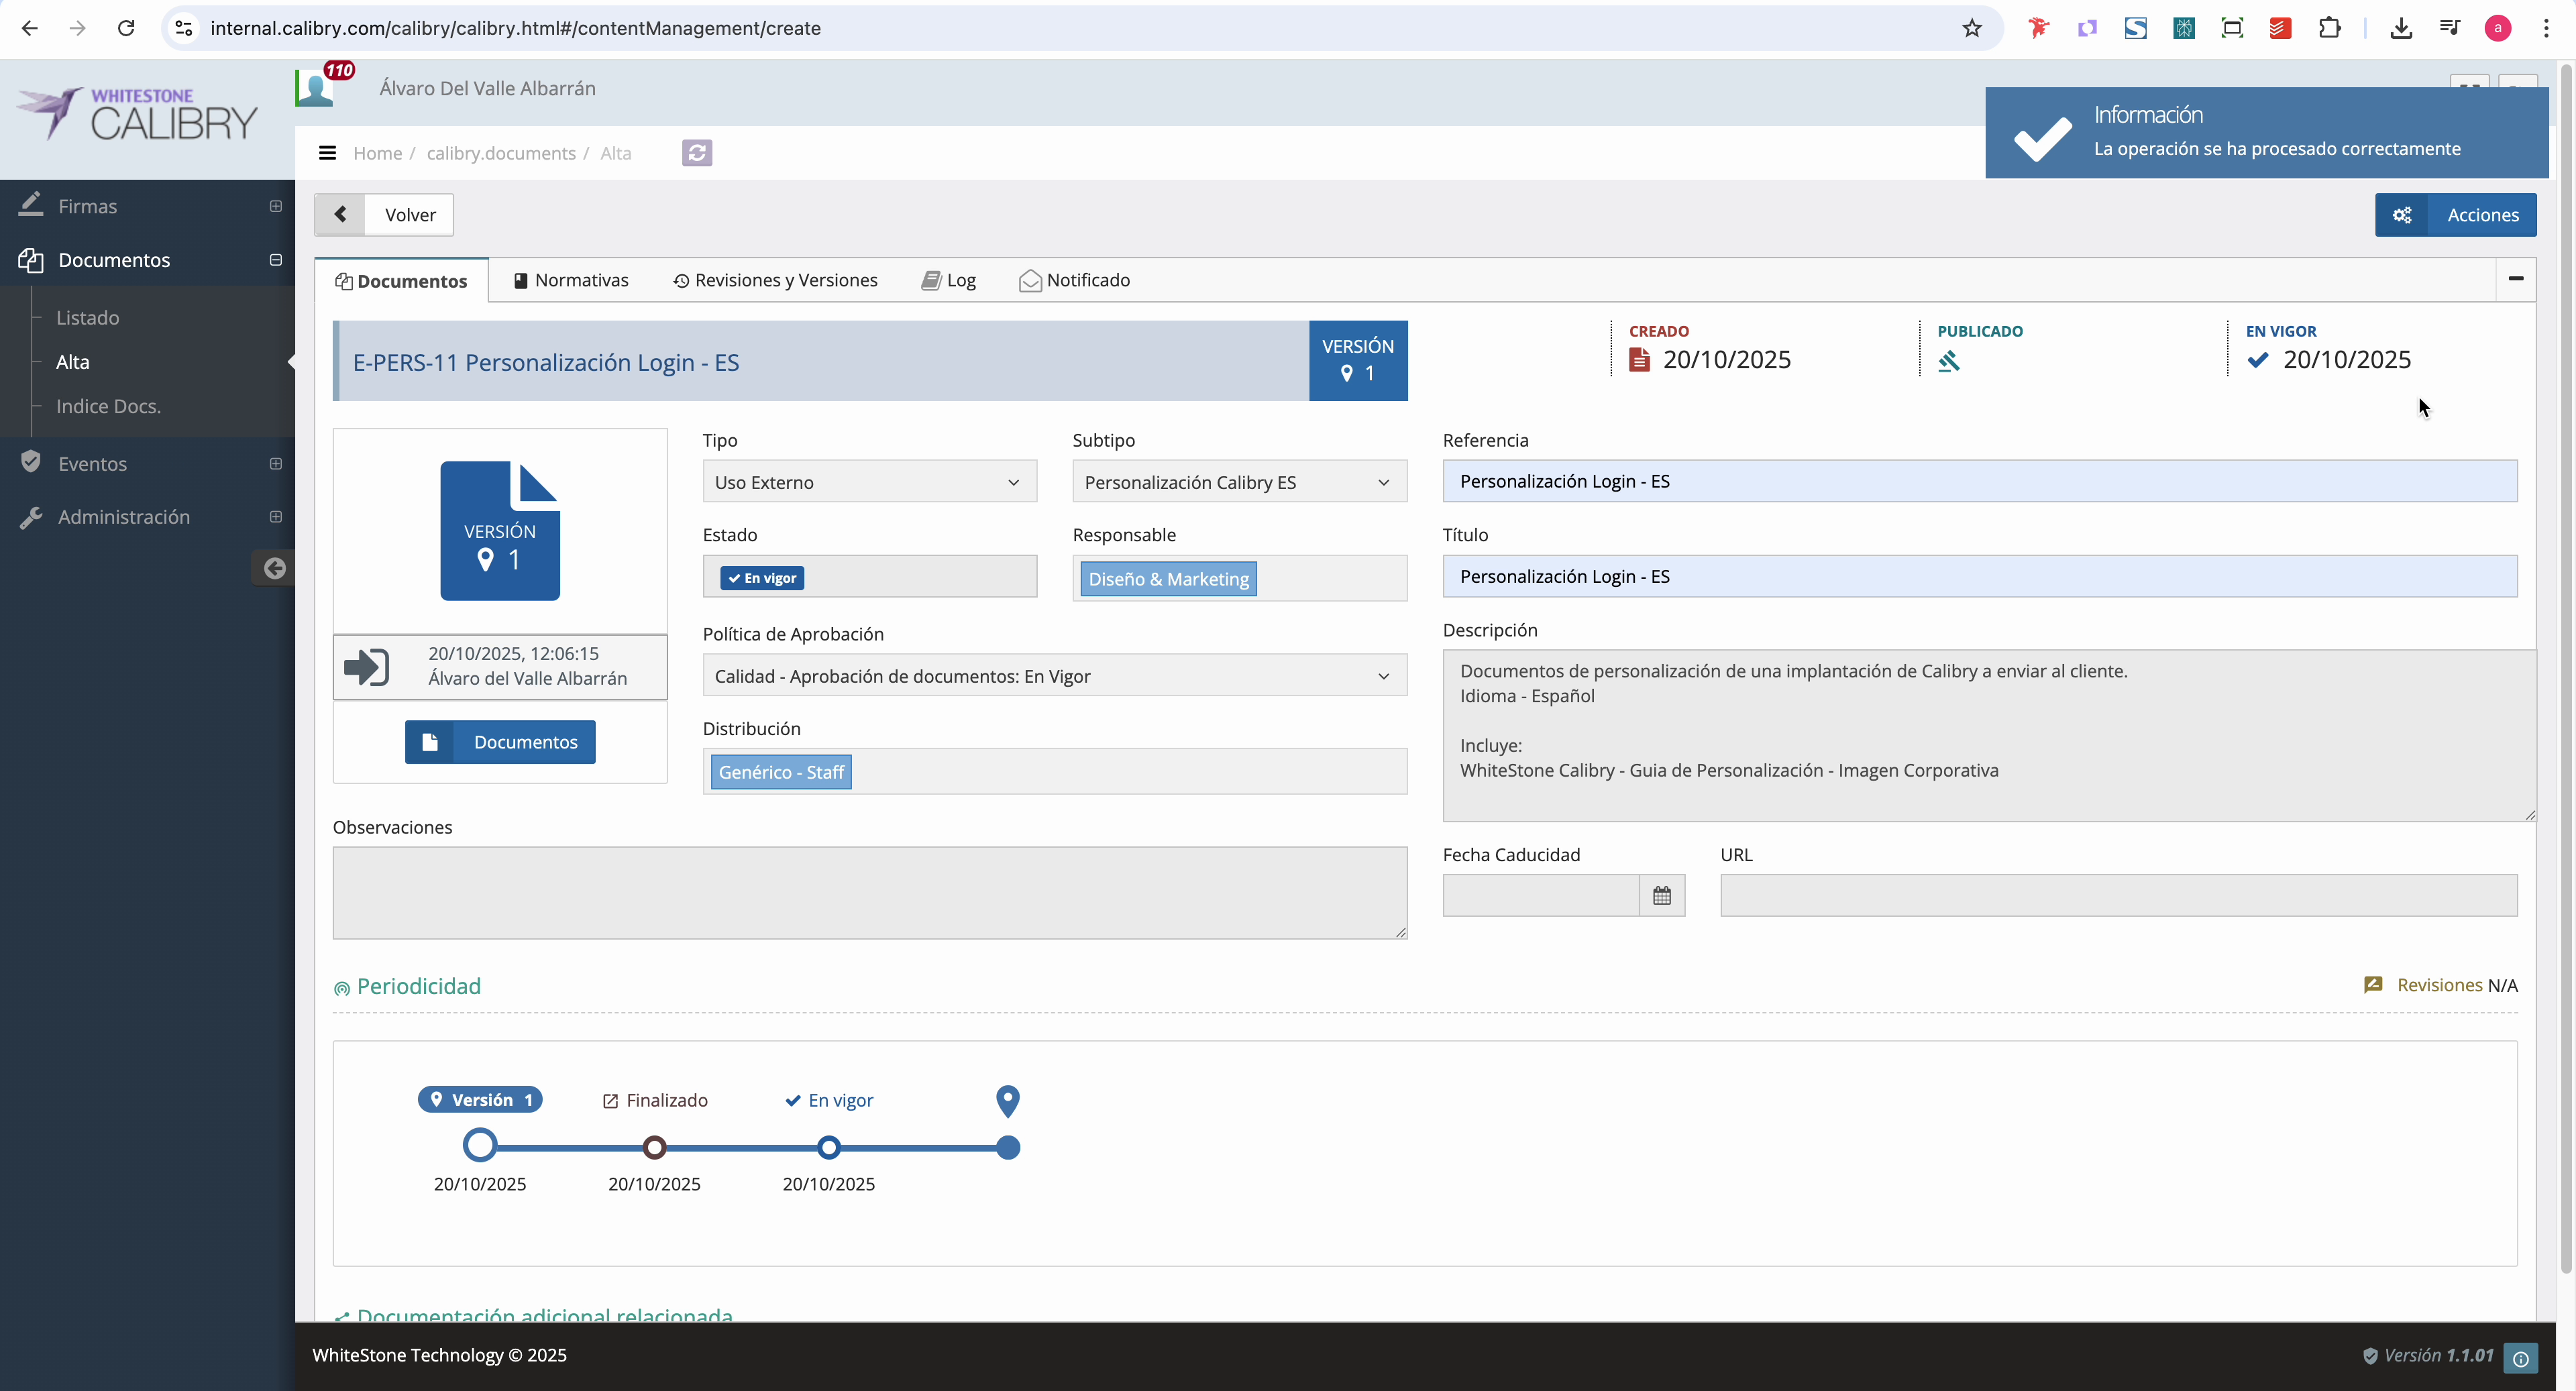Collapse the sidebar with the back arrow icon
This screenshot has width=2576, height=1391.
[x=274, y=568]
